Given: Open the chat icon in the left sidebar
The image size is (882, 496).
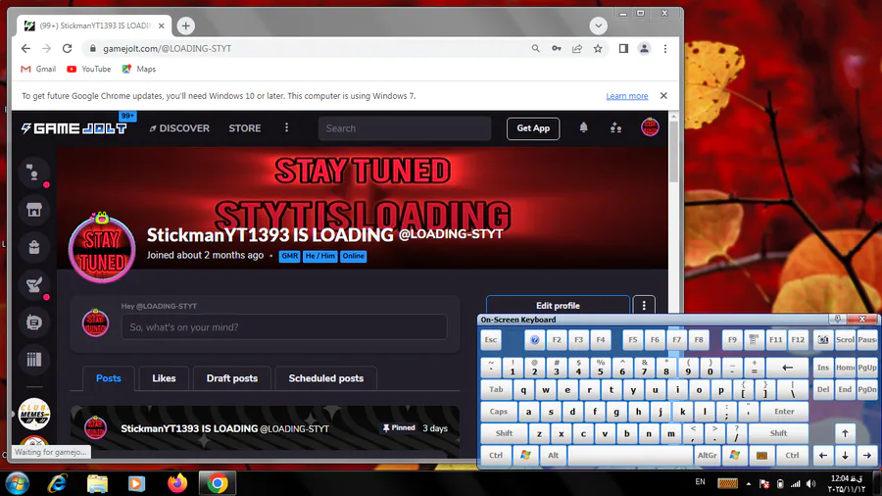Looking at the screenshot, I should tap(34, 322).
